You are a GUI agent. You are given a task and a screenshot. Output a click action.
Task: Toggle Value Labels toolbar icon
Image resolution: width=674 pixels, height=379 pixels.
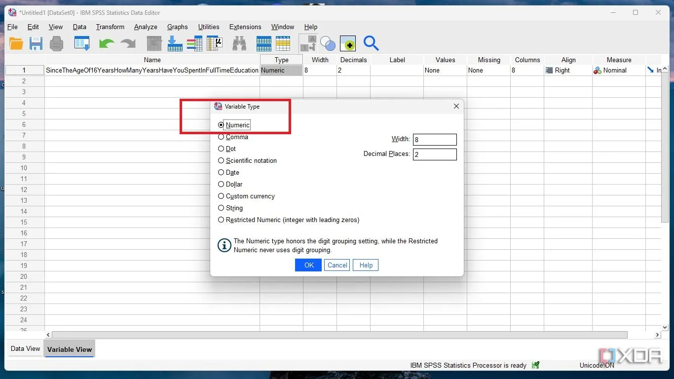[x=308, y=43]
